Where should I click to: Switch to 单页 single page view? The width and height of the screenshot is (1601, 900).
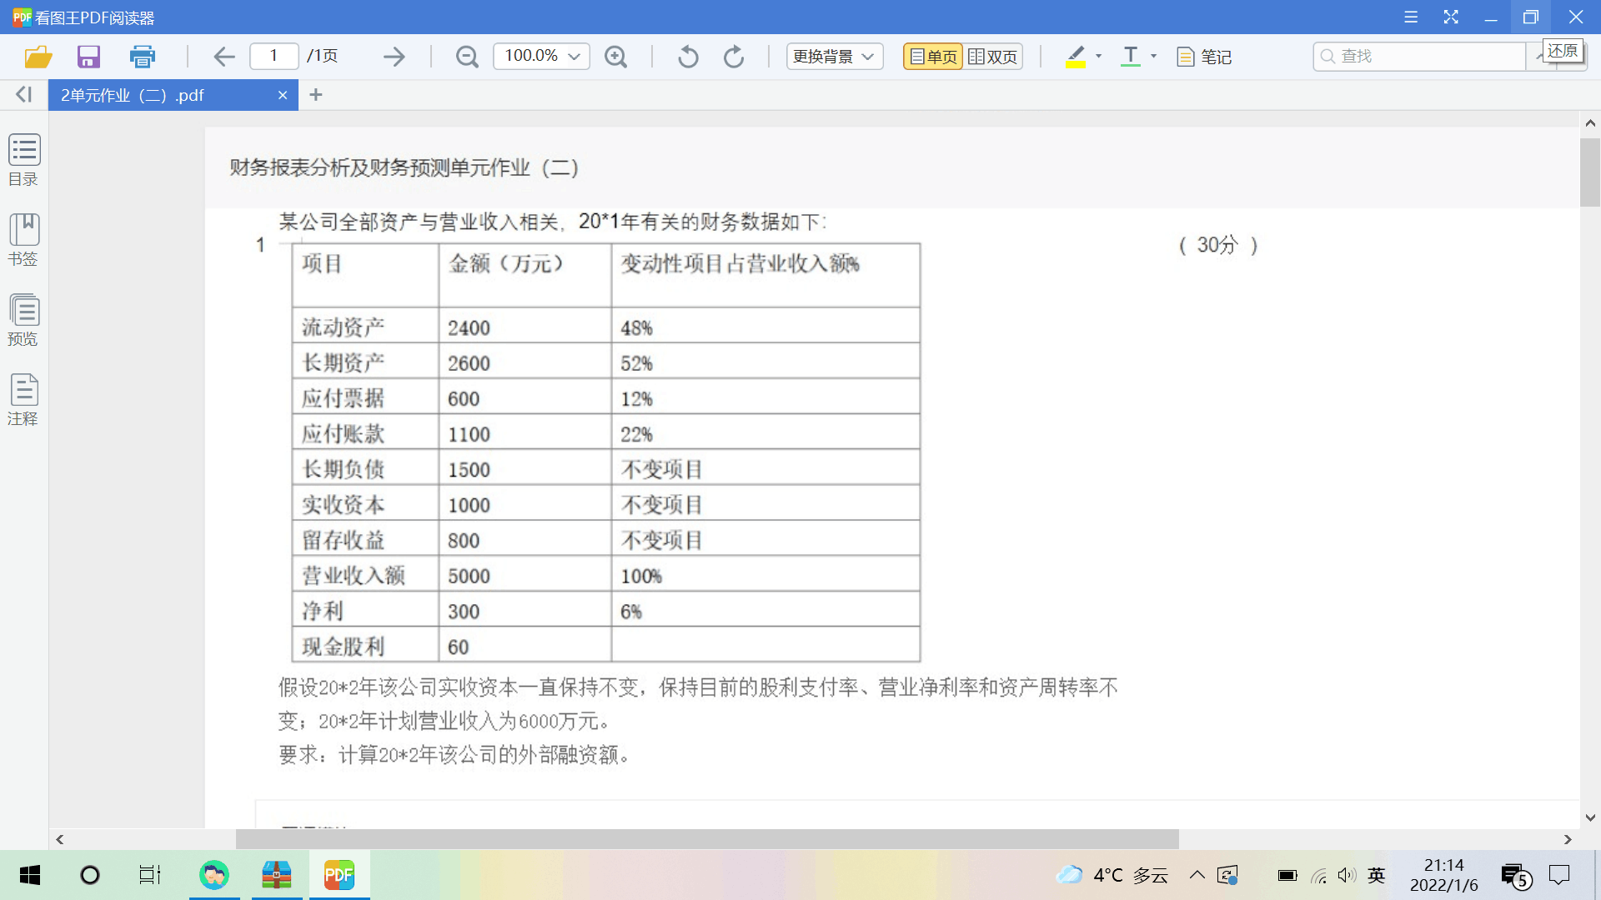[933, 57]
